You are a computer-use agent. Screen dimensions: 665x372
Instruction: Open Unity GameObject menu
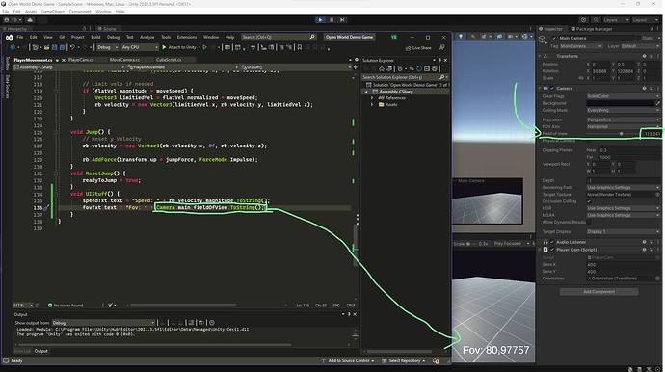(x=53, y=12)
